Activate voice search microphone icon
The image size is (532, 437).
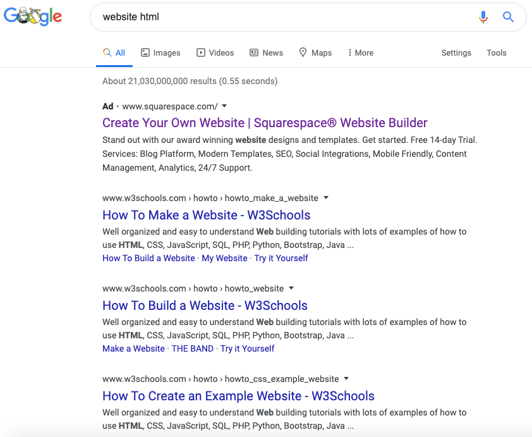point(483,17)
